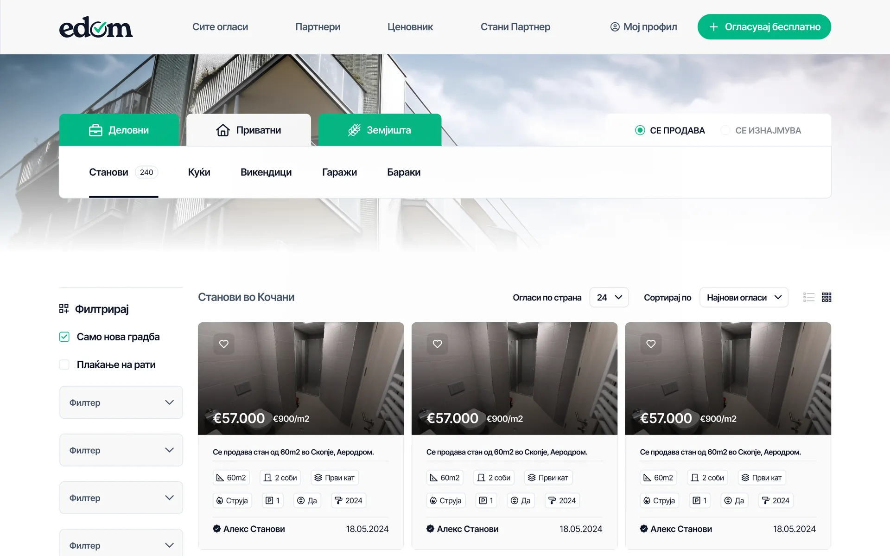Click the briefcase icon on Деловни tab

coord(95,130)
